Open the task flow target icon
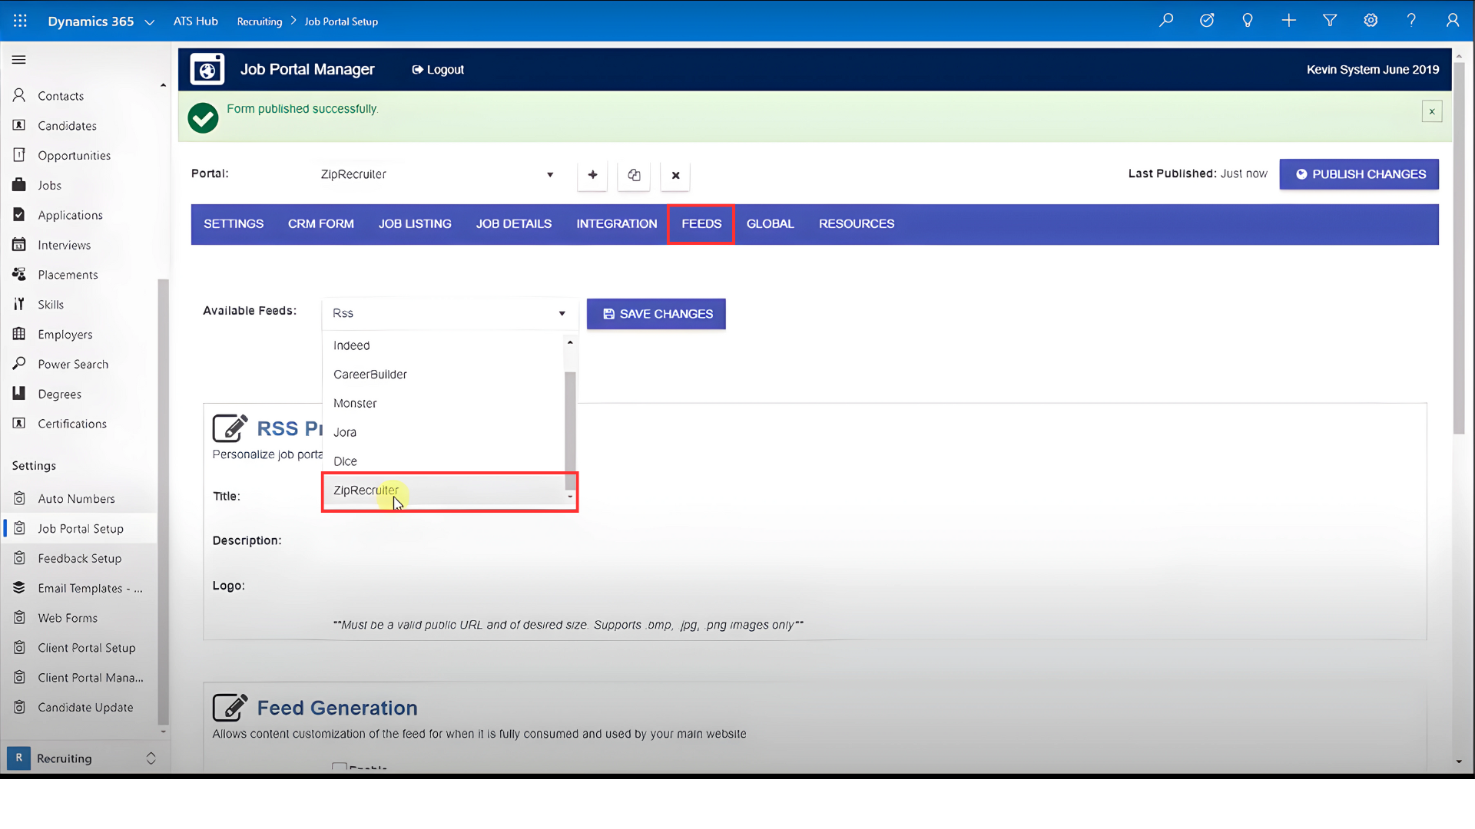The width and height of the screenshot is (1475, 829). pos(1207,21)
